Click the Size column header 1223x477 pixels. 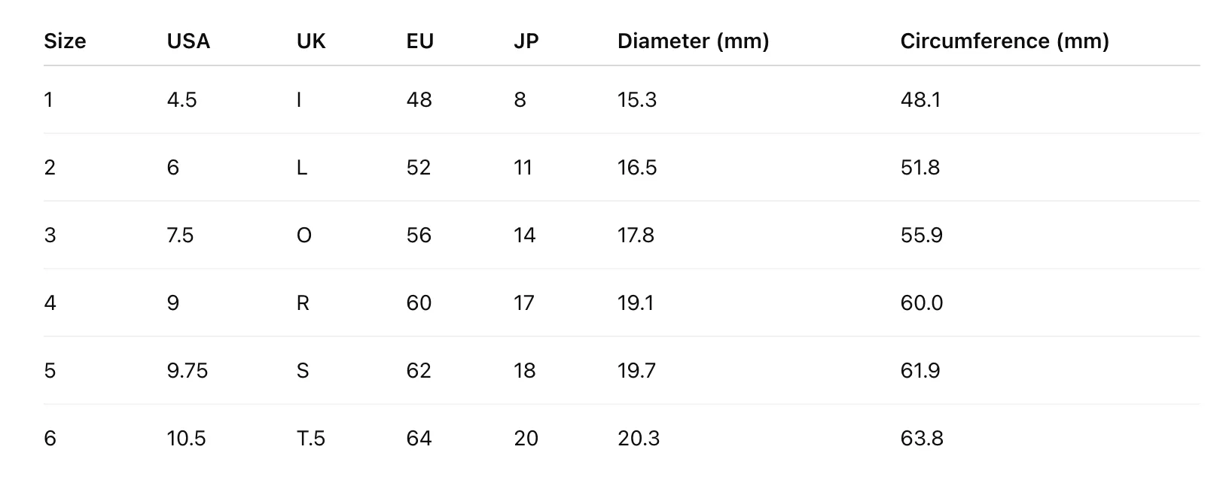coord(65,41)
